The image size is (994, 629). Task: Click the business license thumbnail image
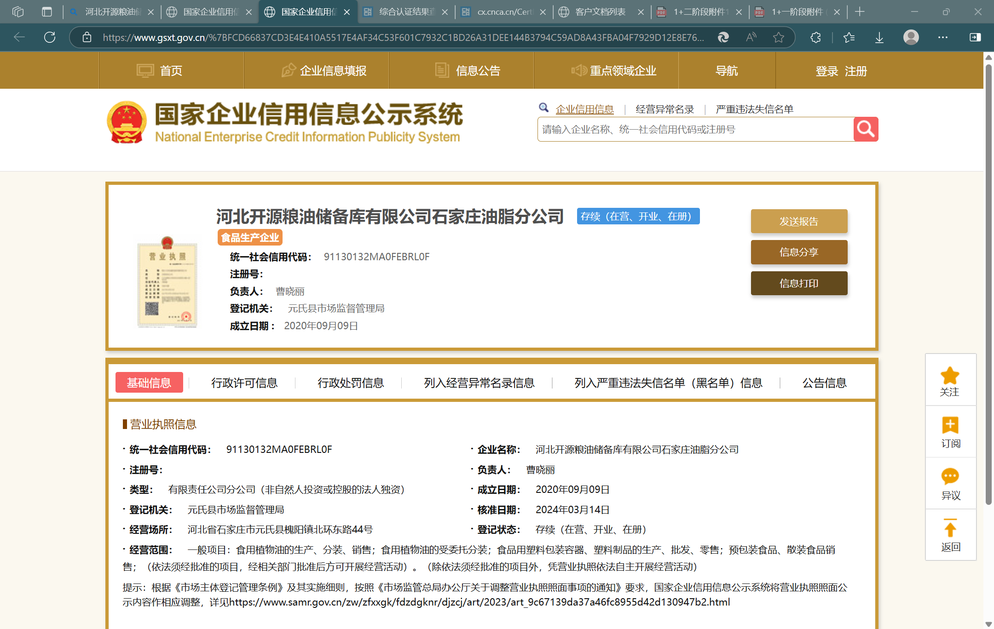tap(168, 282)
